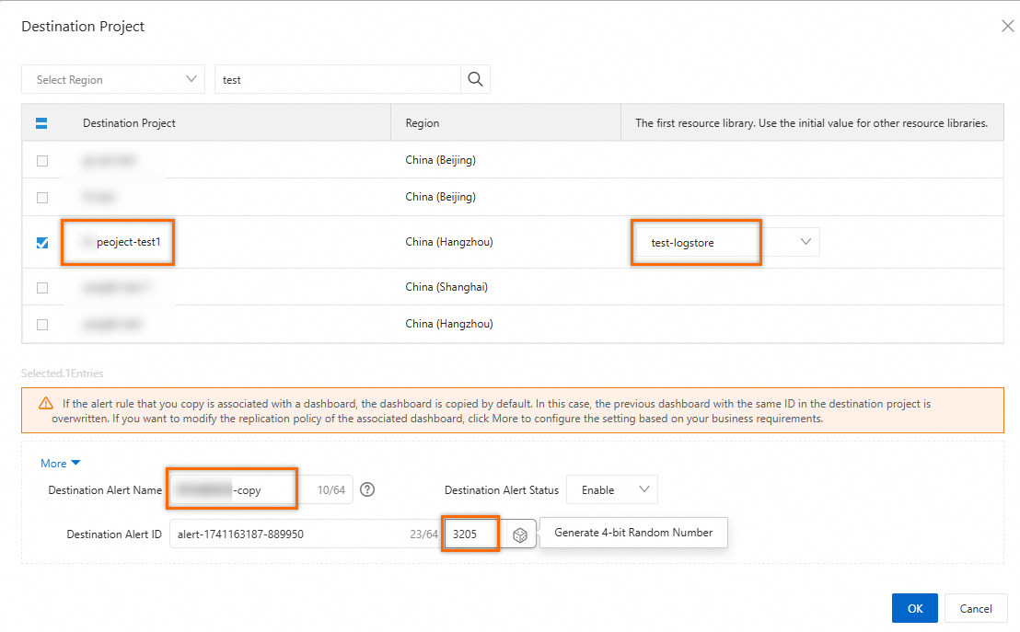Edit the Destination Alert Name field
This screenshot has width=1020, height=632.
tap(235, 490)
